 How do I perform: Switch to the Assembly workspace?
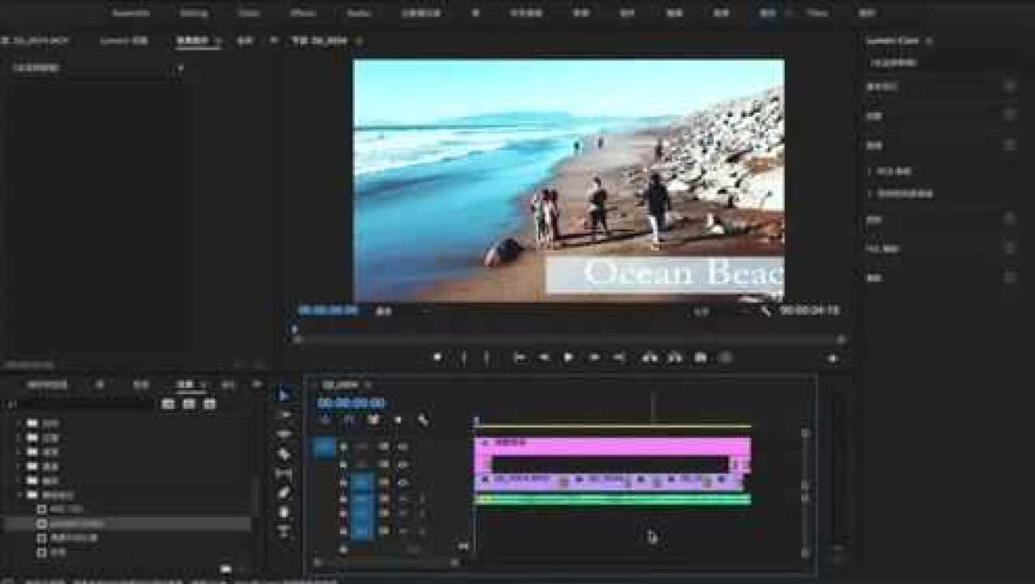131,13
